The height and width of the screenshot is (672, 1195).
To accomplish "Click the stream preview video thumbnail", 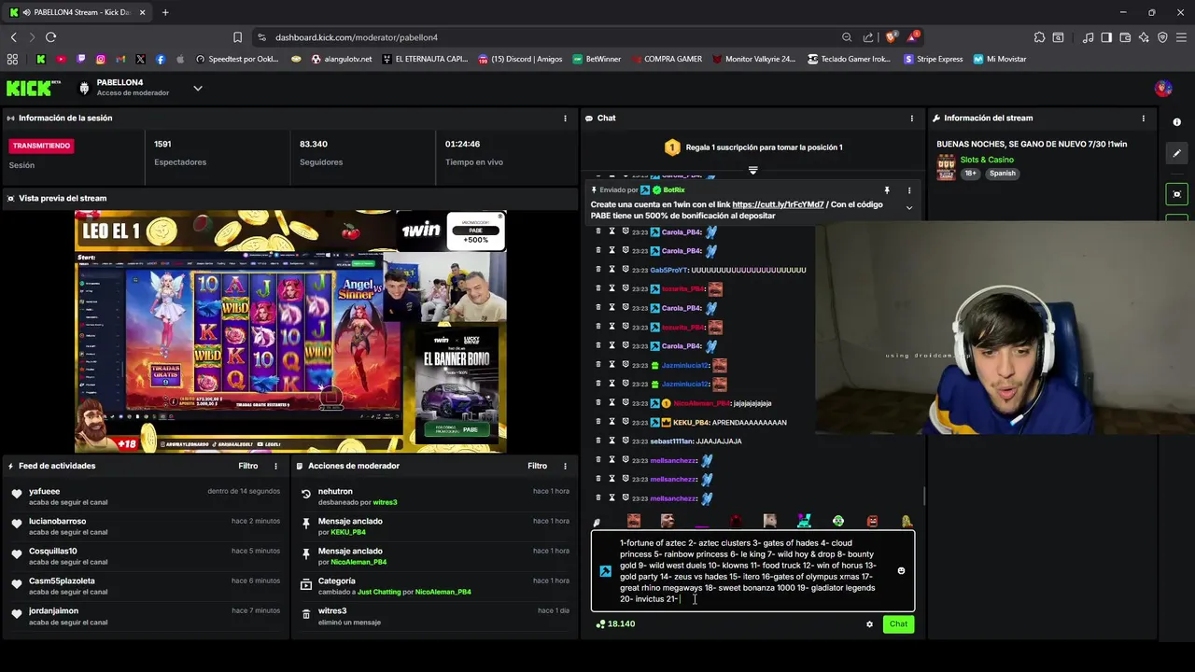I will click(290, 331).
